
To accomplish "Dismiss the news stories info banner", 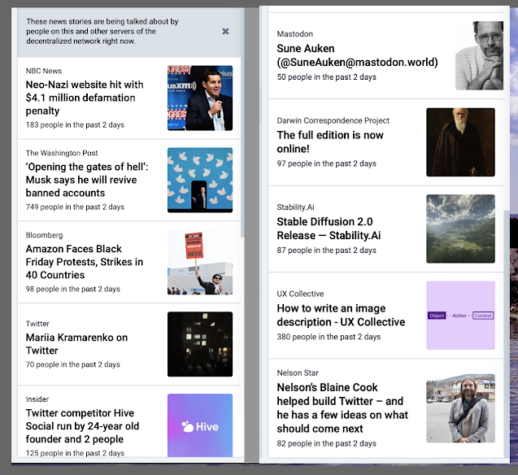I will [x=225, y=32].
